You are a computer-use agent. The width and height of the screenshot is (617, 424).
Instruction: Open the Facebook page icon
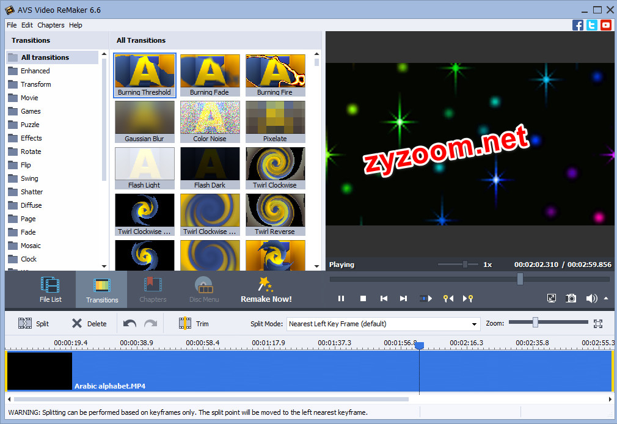coord(578,25)
